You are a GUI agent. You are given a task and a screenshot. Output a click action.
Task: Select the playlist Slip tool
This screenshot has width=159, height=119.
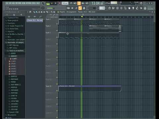pos(44,12)
